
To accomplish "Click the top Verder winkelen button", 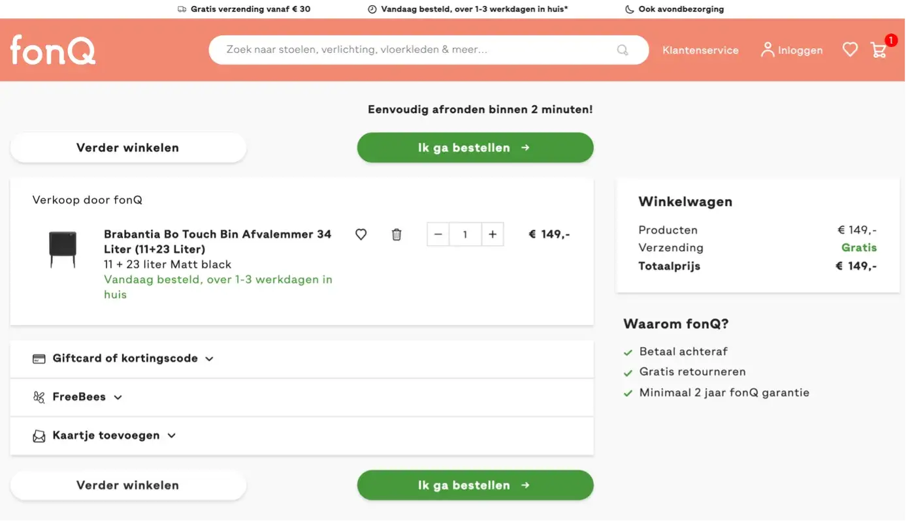I will (128, 147).
